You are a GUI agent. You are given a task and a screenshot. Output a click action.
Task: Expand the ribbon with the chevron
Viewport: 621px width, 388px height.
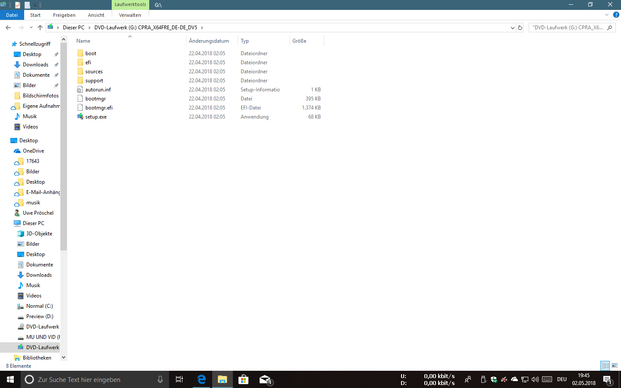pos(607,15)
